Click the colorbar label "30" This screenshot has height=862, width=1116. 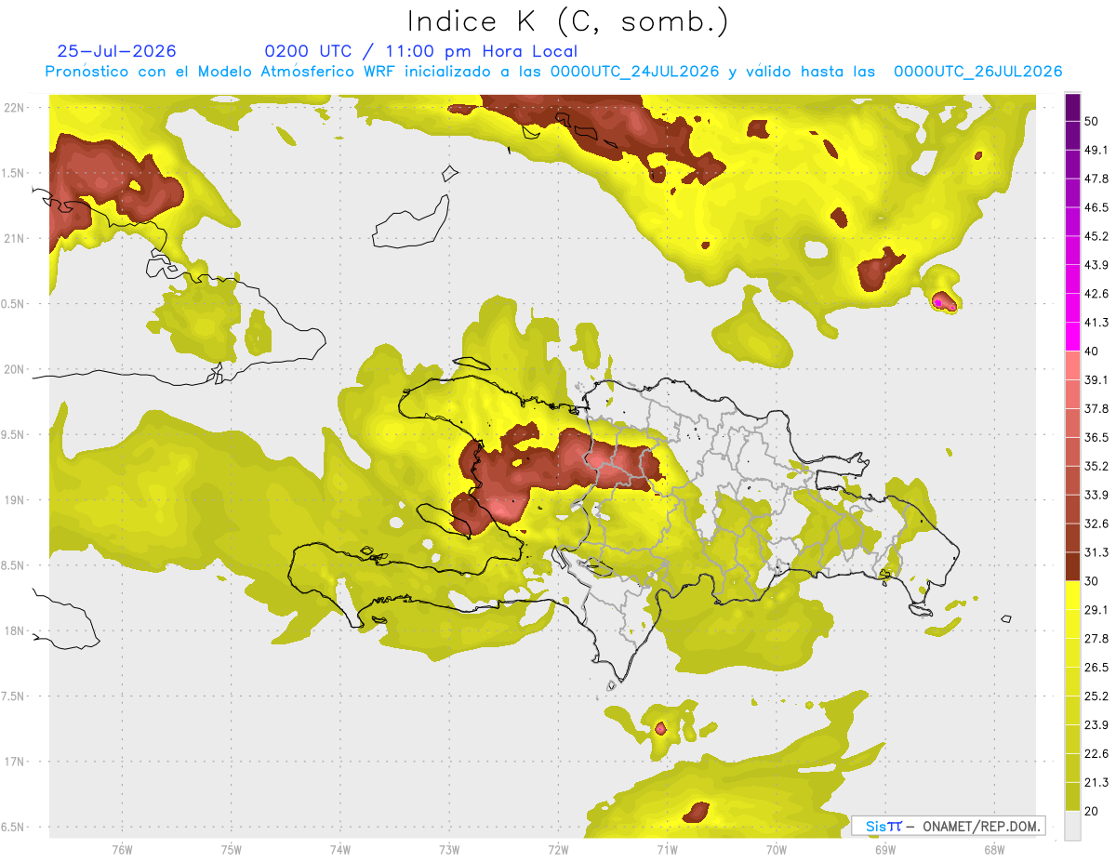(x=1092, y=581)
